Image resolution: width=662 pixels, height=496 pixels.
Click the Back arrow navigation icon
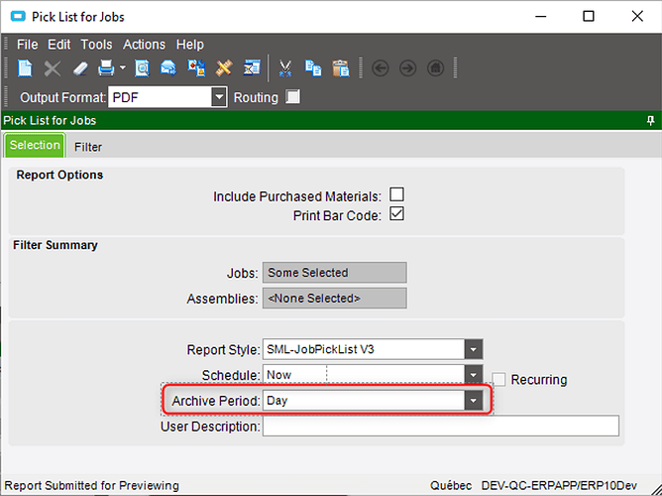(381, 68)
